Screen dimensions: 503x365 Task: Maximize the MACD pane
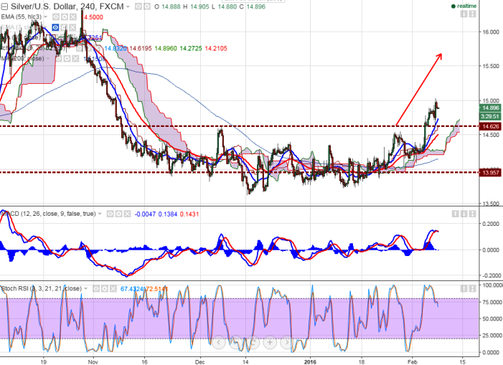(473, 214)
